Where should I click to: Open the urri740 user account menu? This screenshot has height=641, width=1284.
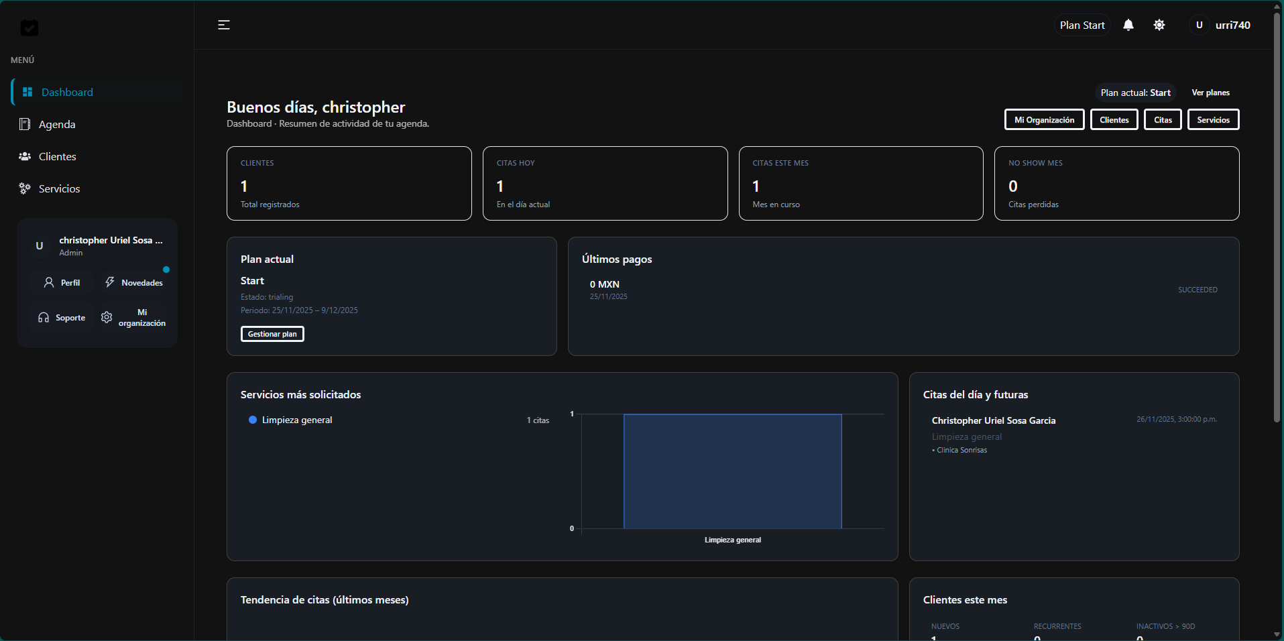point(1220,25)
